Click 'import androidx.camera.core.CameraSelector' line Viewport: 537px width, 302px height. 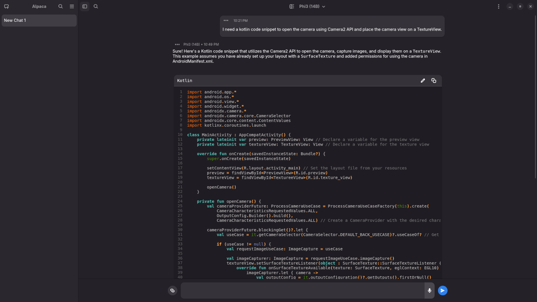click(x=239, y=116)
